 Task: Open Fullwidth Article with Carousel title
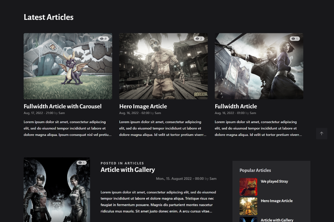click(63, 106)
